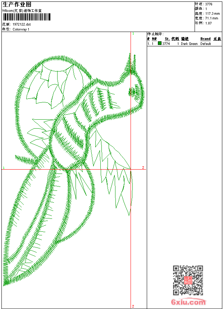The width and height of the screenshot is (223, 309).
Task: Click the barcode under the Wilcom title
Action: pyautogui.click(x=26, y=17)
